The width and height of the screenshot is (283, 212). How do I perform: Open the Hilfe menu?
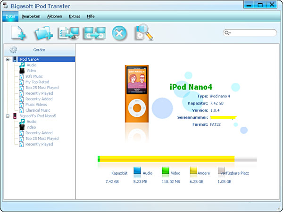91,16
